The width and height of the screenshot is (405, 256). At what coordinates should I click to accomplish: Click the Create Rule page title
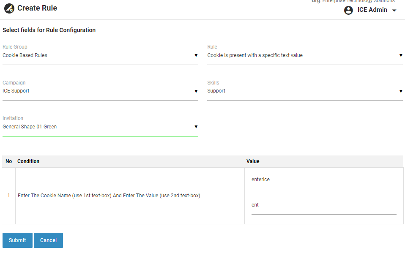37,8
